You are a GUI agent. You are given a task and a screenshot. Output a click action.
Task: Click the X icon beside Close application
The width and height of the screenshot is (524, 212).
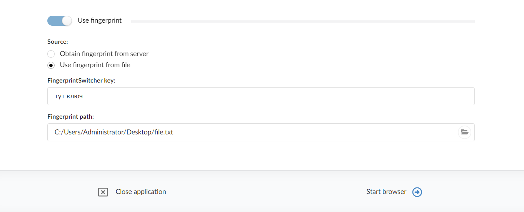point(103,192)
